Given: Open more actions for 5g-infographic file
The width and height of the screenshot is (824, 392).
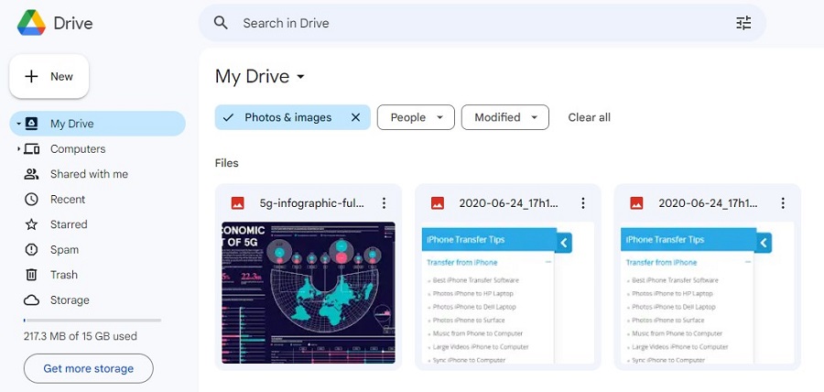Looking at the screenshot, I should [384, 202].
